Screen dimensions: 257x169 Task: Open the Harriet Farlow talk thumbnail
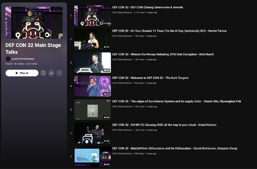click(93, 39)
